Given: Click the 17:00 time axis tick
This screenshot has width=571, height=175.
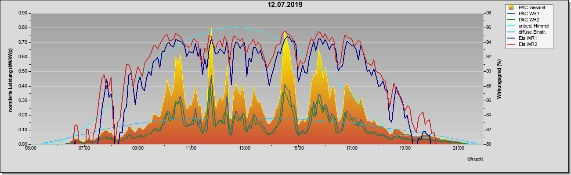Looking at the screenshot, I should tap(351, 149).
